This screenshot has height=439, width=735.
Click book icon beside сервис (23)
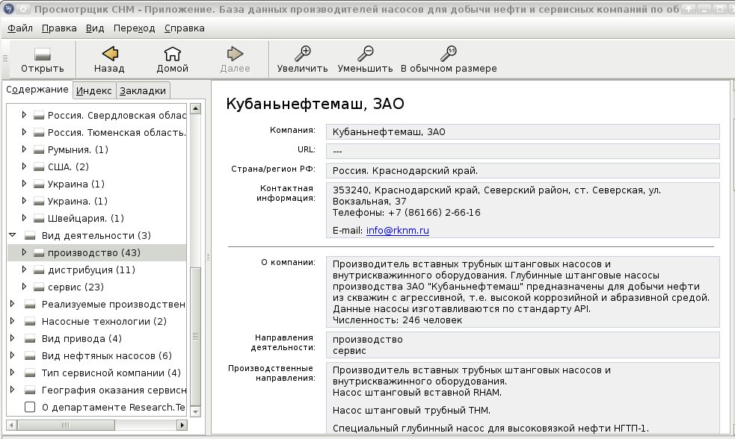39,287
